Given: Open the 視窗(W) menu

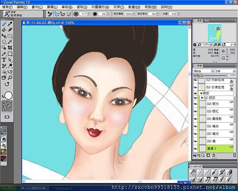Looking at the screenshot, I should pos(151,7).
